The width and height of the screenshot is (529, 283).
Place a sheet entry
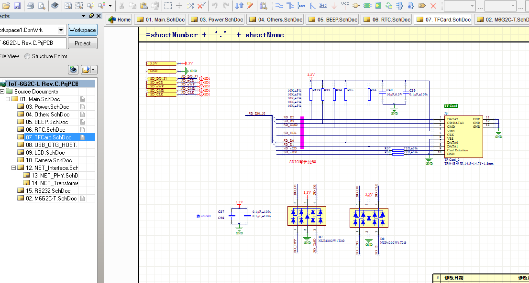coord(378,5)
